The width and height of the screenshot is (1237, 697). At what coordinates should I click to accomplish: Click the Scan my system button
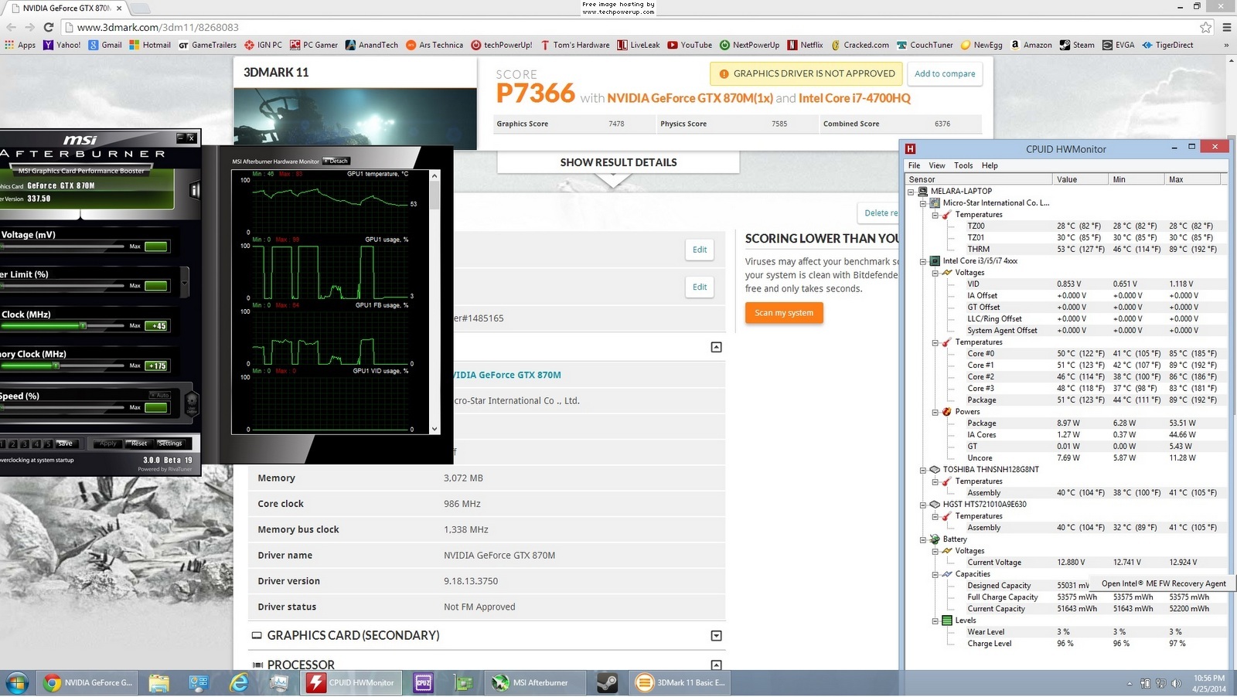784,313
